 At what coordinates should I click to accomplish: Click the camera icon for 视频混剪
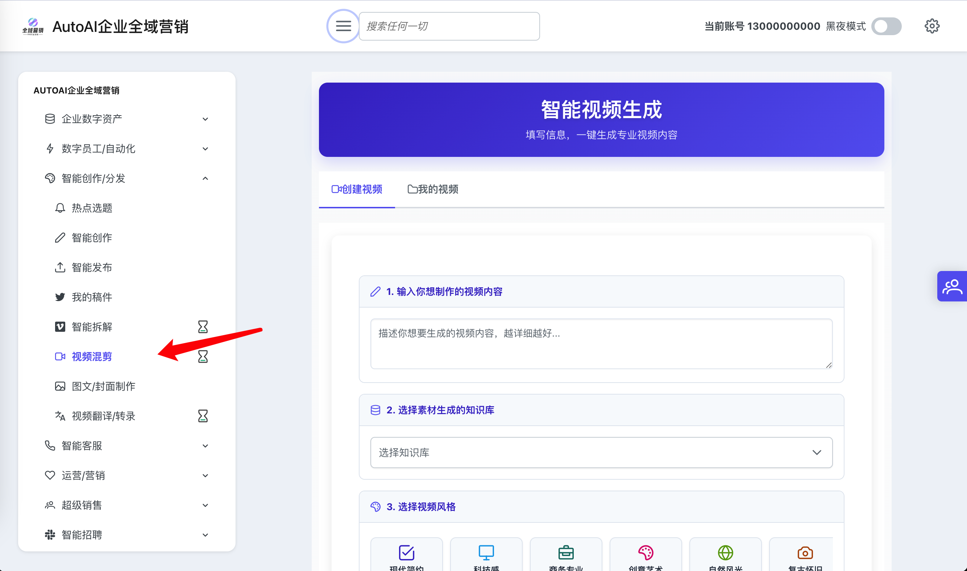pyautogui.click(x=60, y=357)
